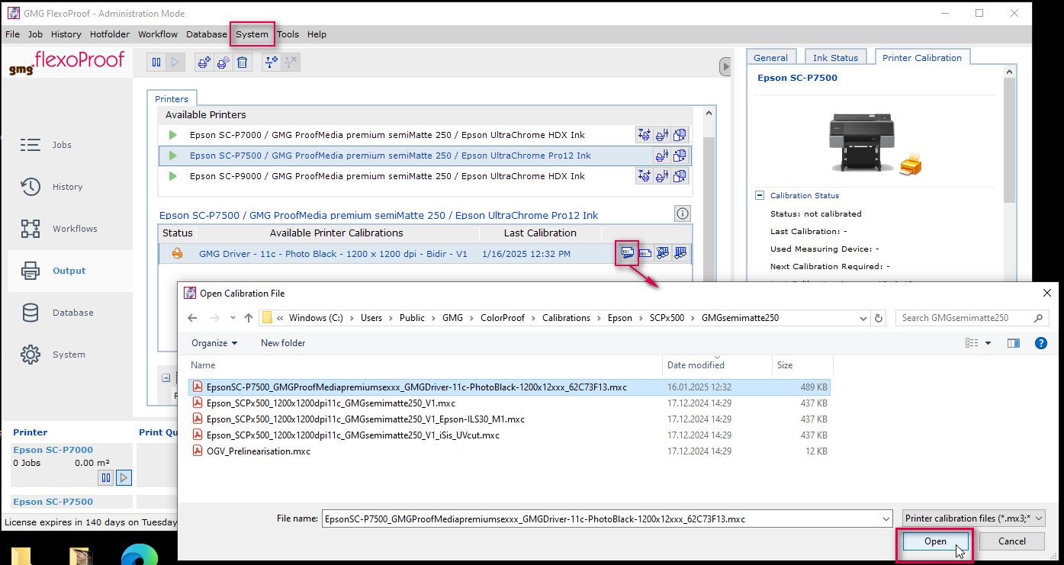Pause the Epson SC-P7000 queue in the bottom panel
This screenshot has height=565, width=1064.
click(x=106, y=478)
